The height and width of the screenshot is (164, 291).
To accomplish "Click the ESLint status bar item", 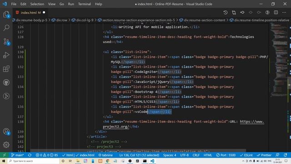I will click(x=246, y=155).
